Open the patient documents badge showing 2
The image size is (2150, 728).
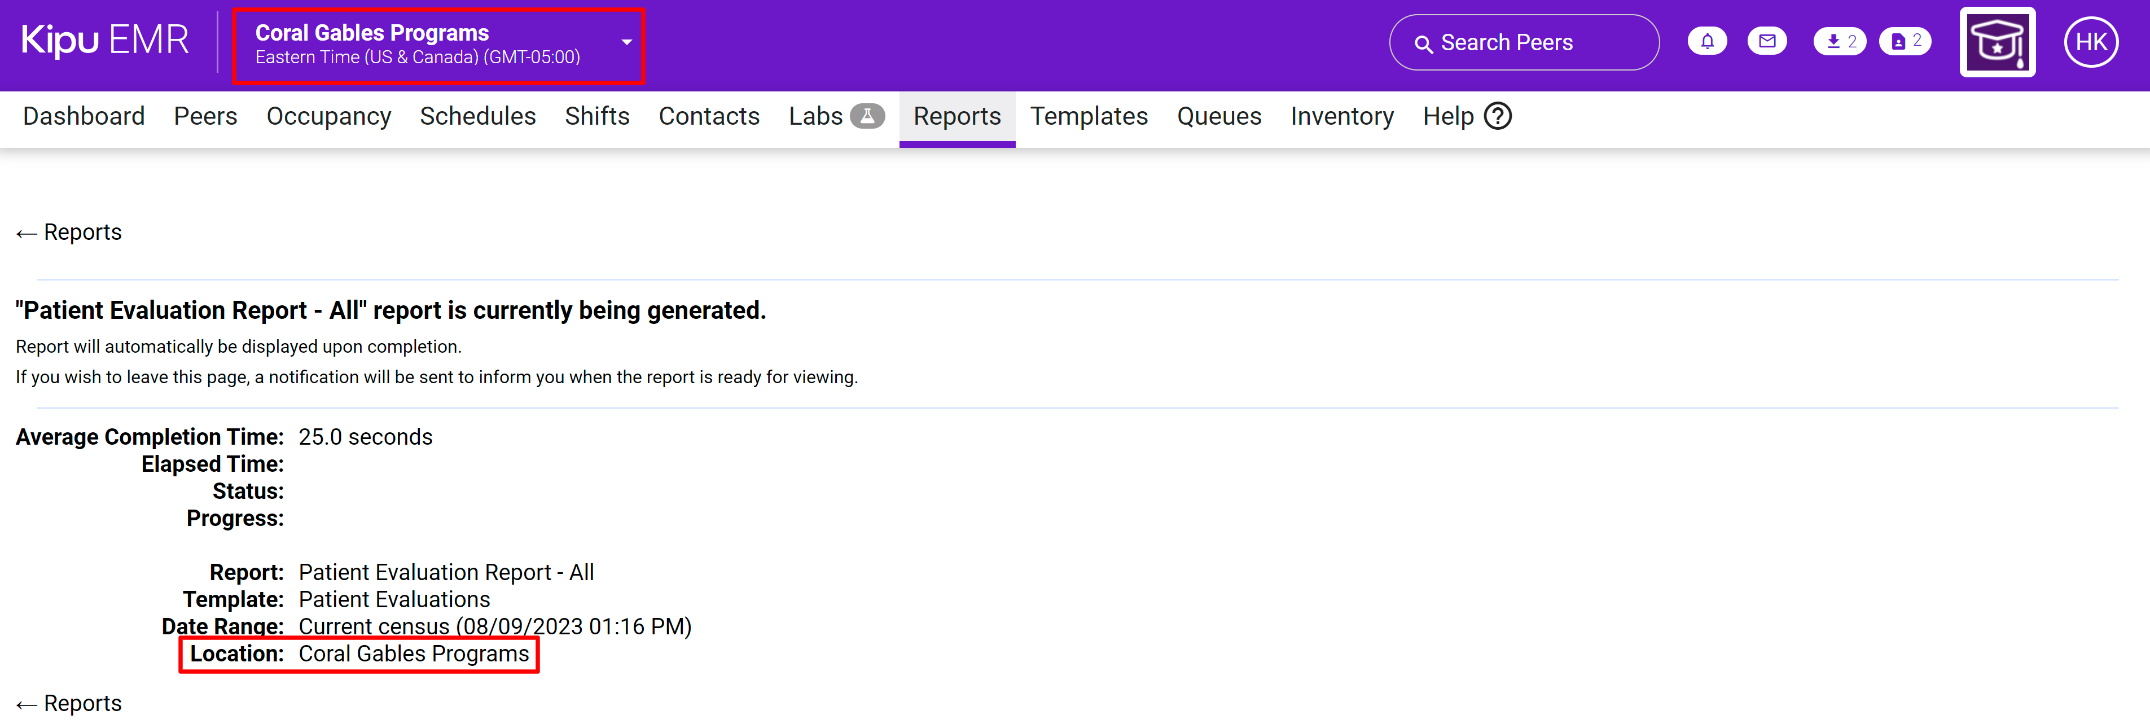(1905, 42)
